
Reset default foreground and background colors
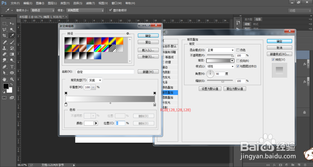4,92
